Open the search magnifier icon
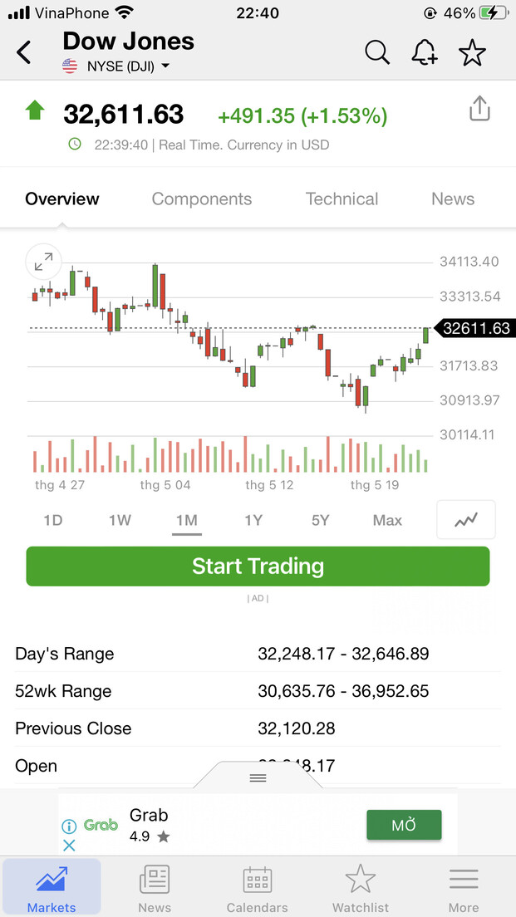 point(376,52)
